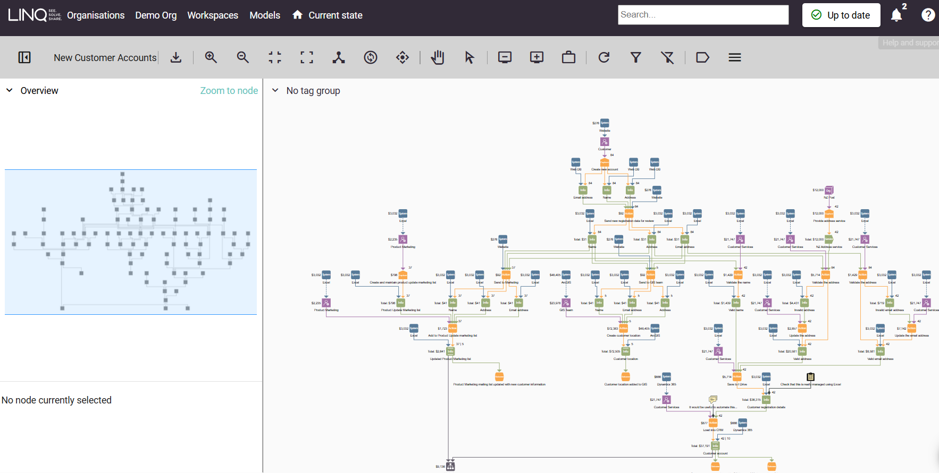
Task: Click the zoom out magnifier
Action: coord(243,57)
